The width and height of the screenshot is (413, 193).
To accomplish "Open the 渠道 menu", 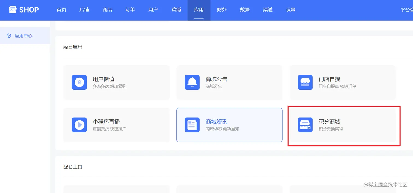I will pyautogui.click(x=268, y=10).
